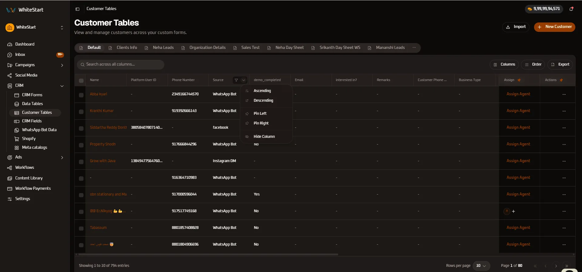Click the Dashboard sidebar icon
Viewport: 582px width, 272px height.
tap(10, 44)
